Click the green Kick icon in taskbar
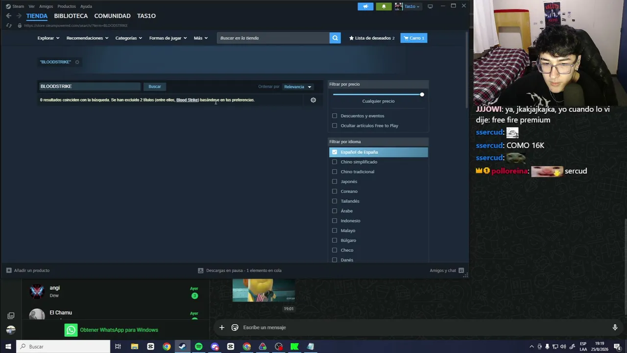Image resolution: width=627 pixels, height=353 pixels. point(294,347)
